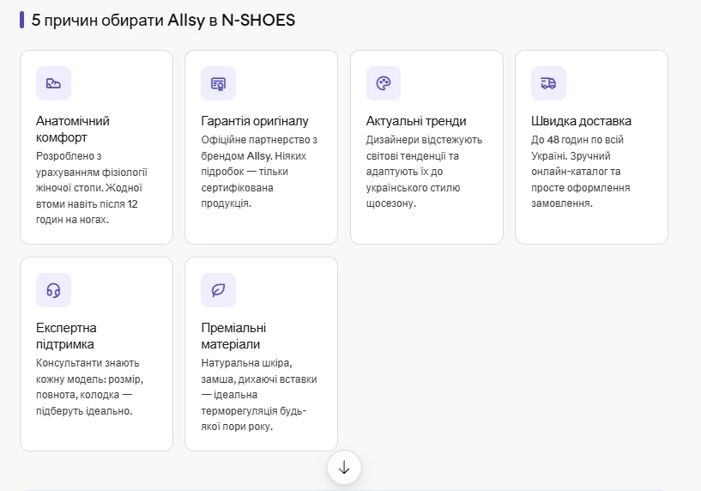Screen dimensions: 701x491
Task: Click the text starting До 48 годин
Action: [x=581, y=172]
